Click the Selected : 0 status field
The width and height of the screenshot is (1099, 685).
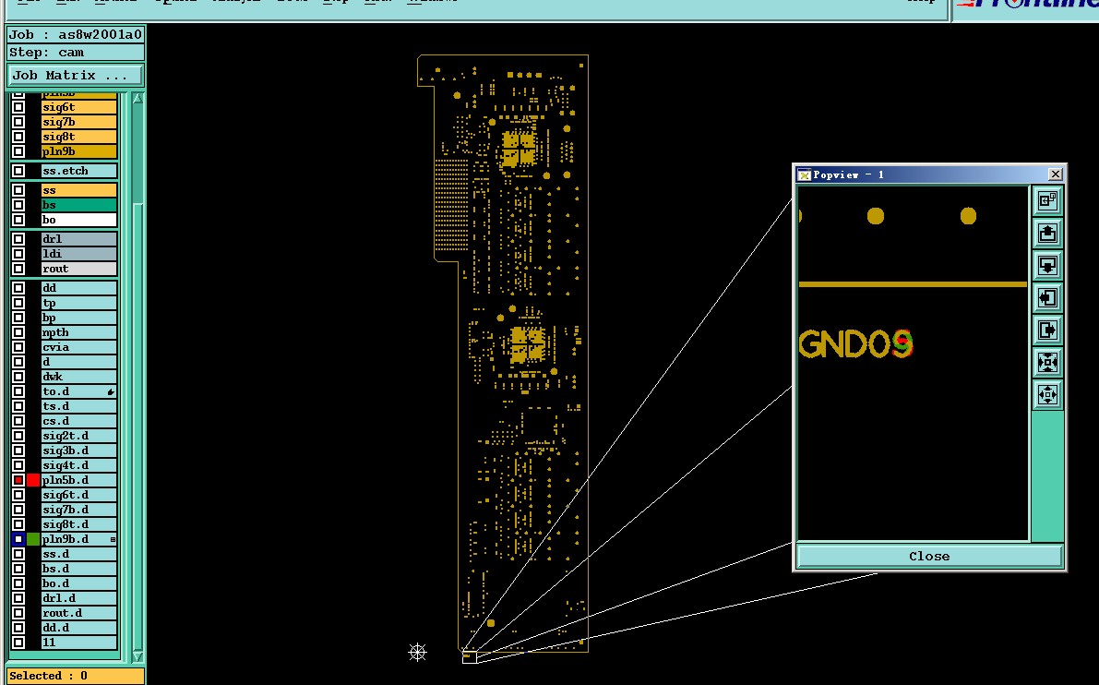pyautogui.click(x=76, y=676)
